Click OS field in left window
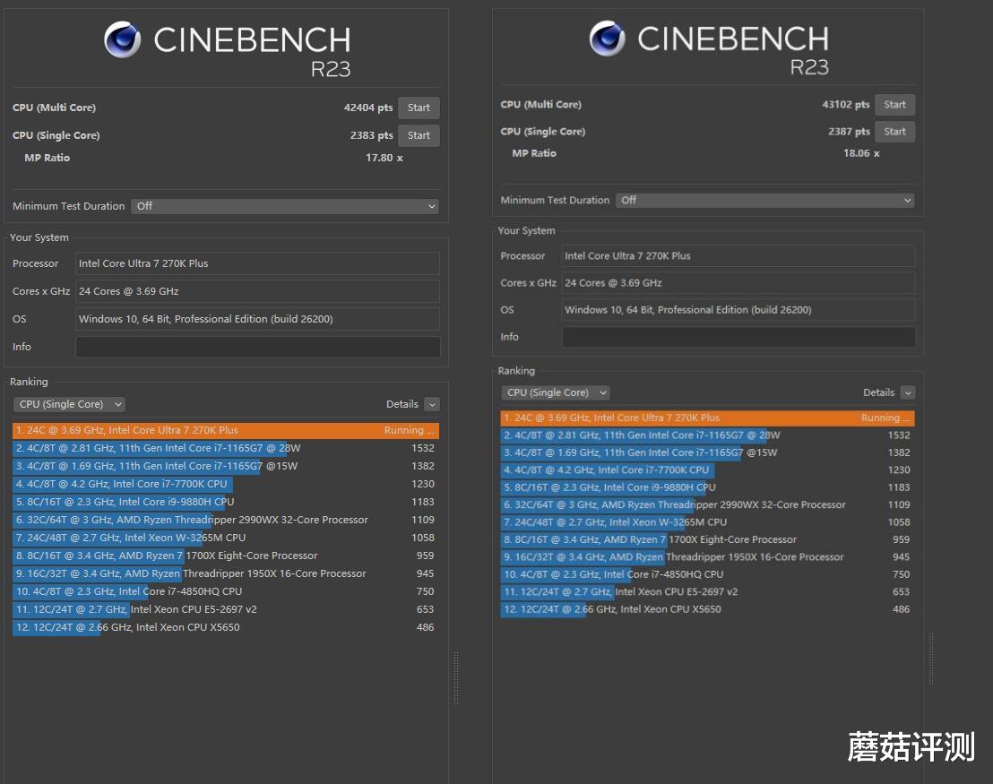 258,319
